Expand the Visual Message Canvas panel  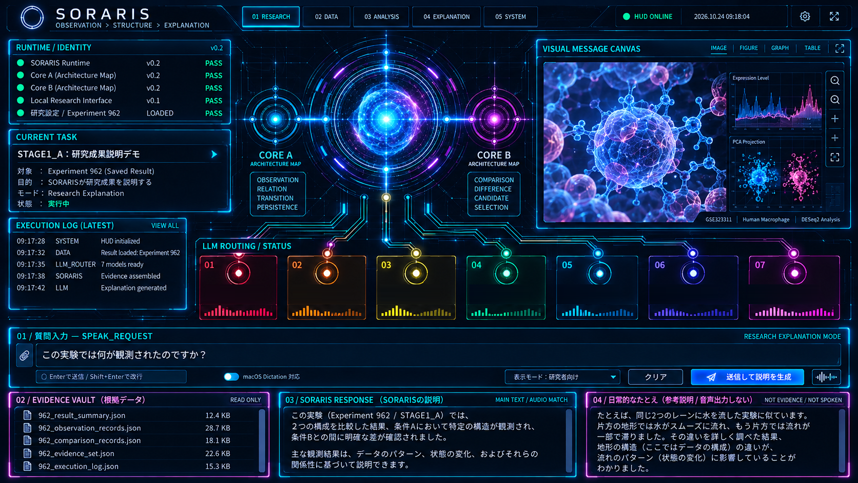tap(840, 48)
